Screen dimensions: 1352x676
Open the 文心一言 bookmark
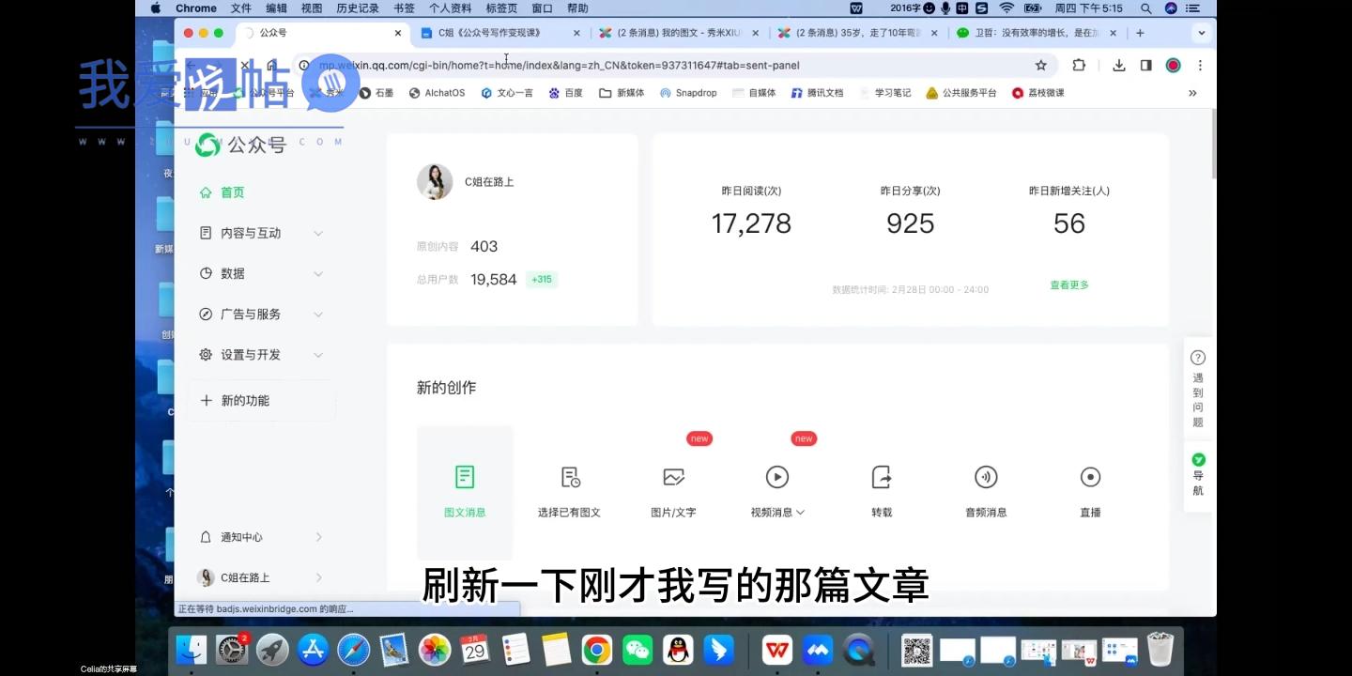(x=507, y=93)
